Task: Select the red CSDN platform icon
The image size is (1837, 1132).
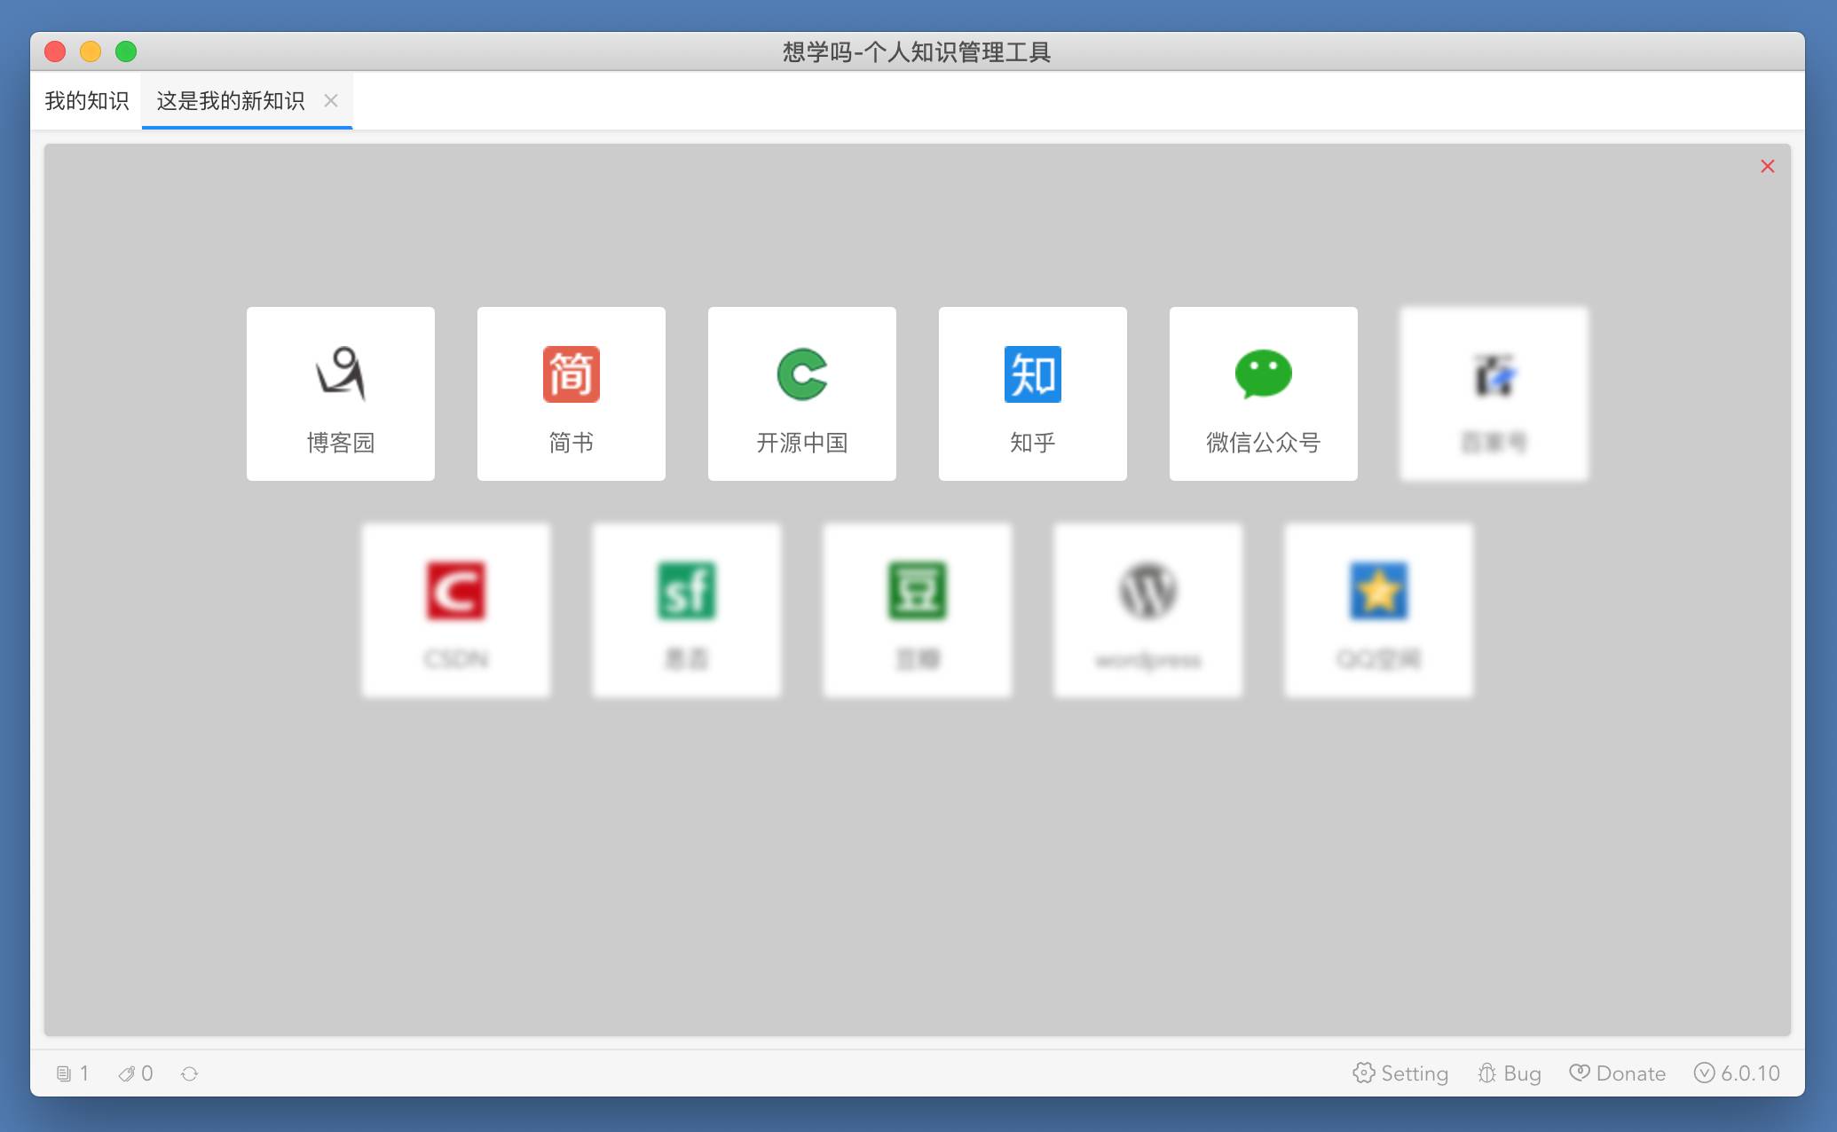Action: pos(455,591)
